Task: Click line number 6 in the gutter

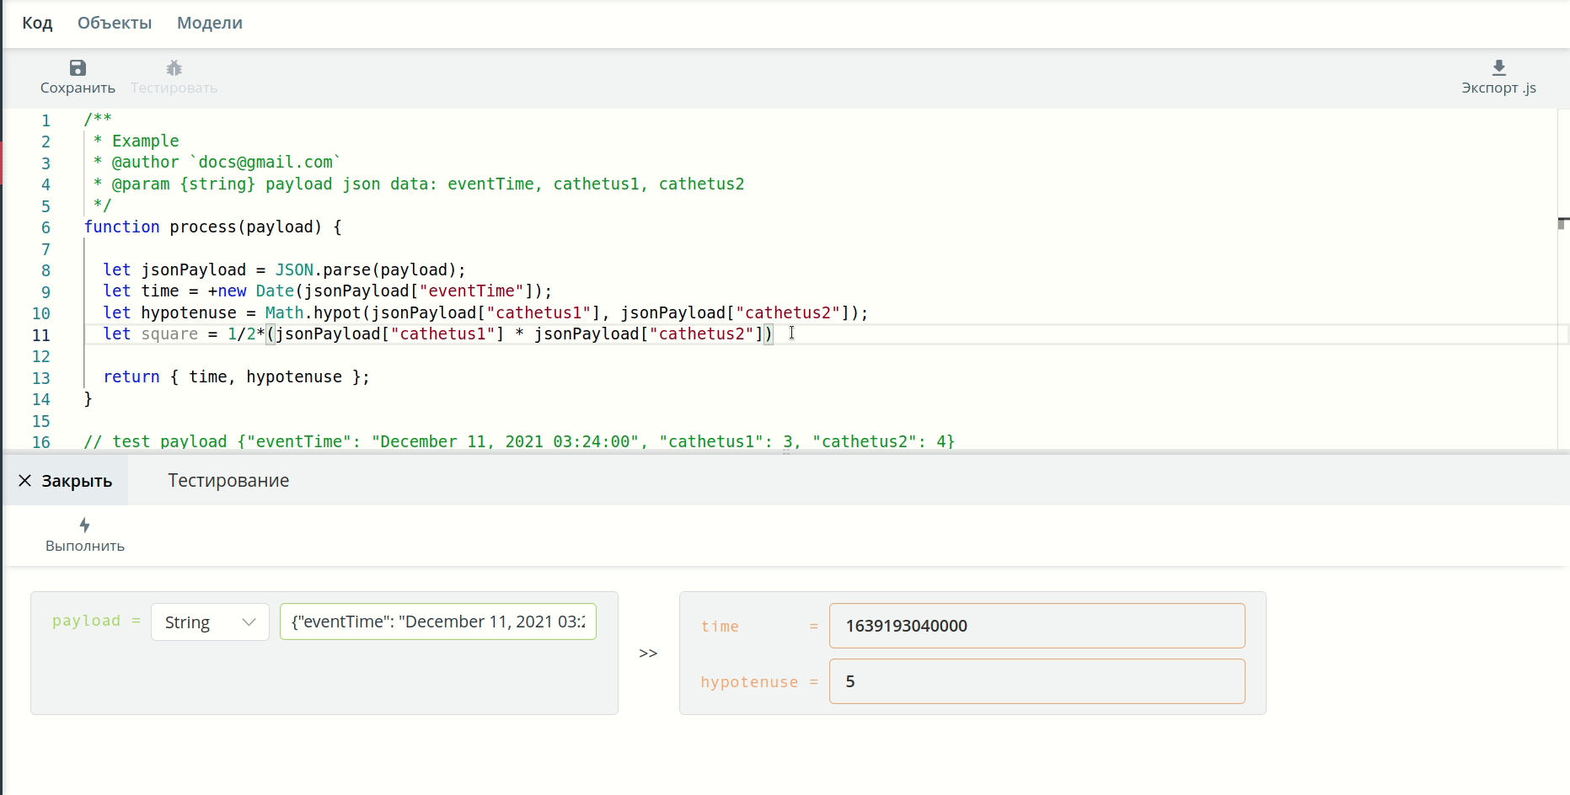Action: [46, 227]
